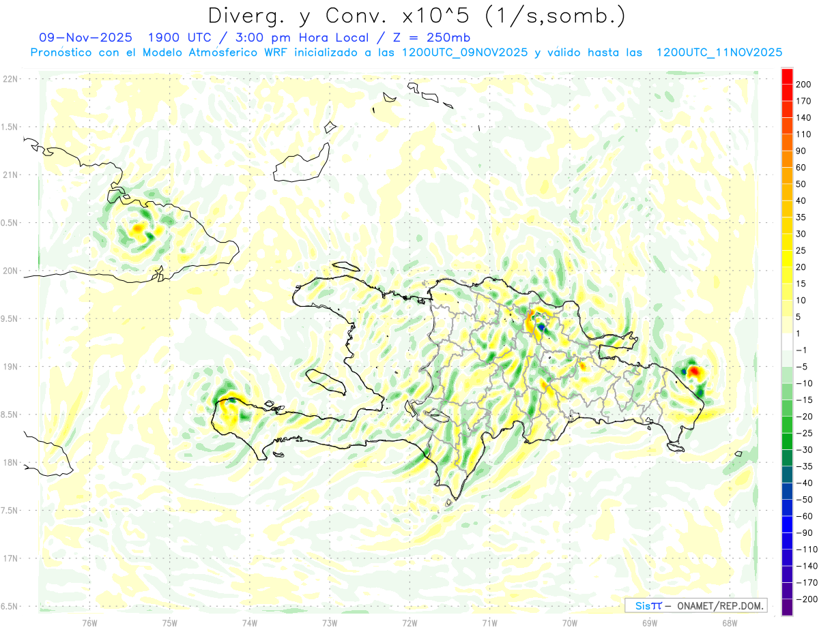Click the '-200' legend value at the bottom
The image size is (819, 632).
pos(805,599)
